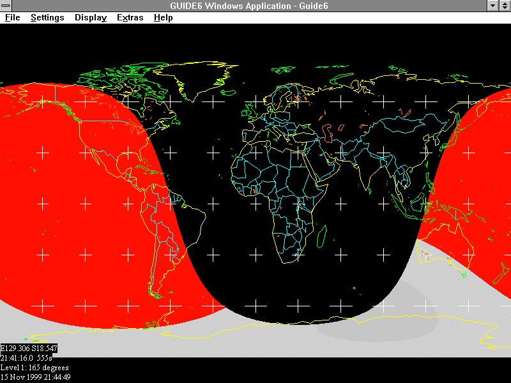Click the center of the African continent
The image size is (511, 383).
tap(281, 185)
